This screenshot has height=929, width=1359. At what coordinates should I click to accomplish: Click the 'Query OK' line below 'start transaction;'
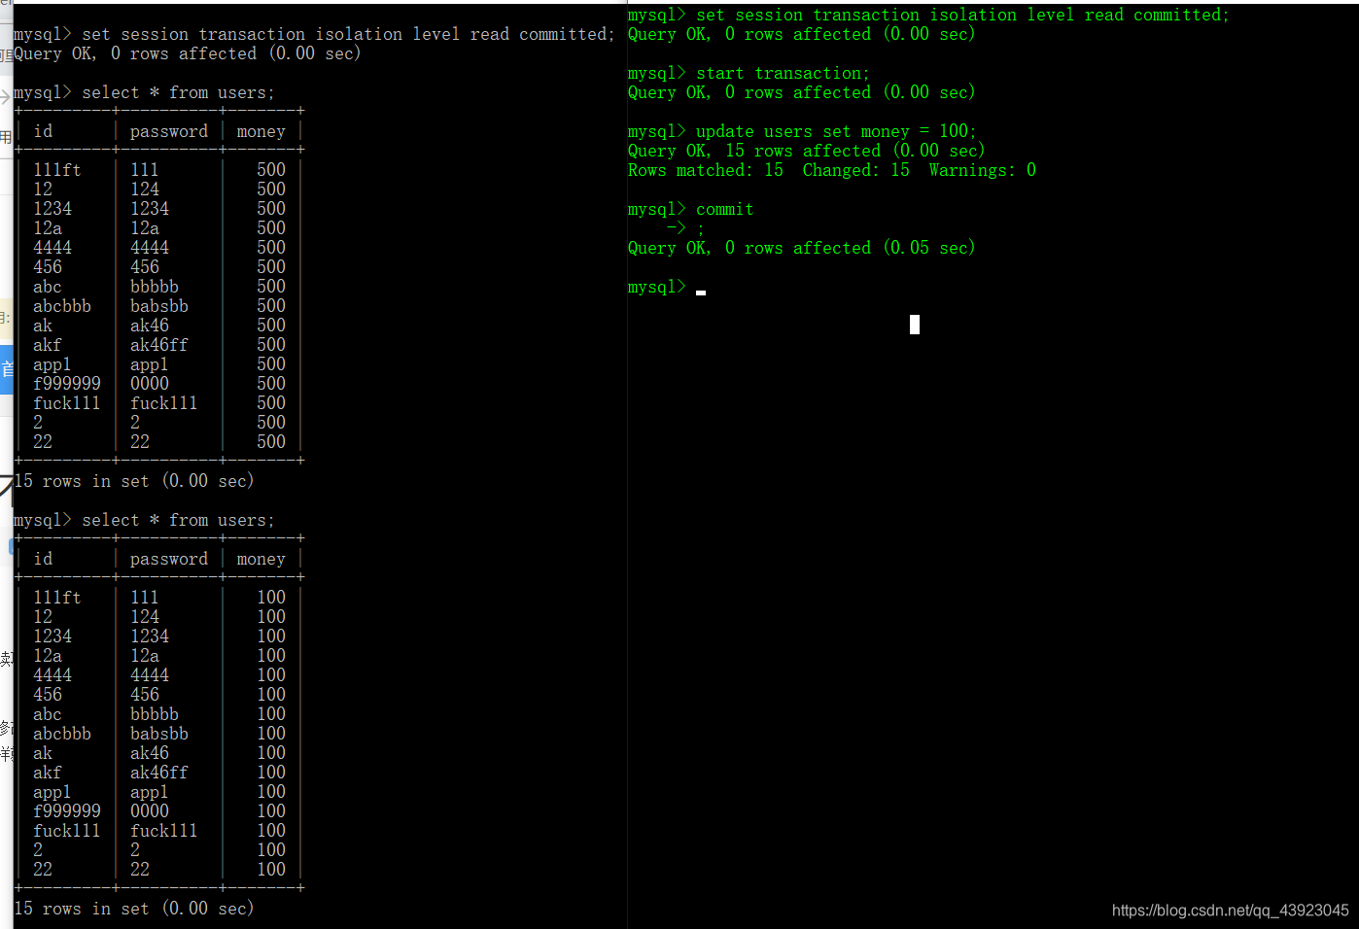point(802,92)
